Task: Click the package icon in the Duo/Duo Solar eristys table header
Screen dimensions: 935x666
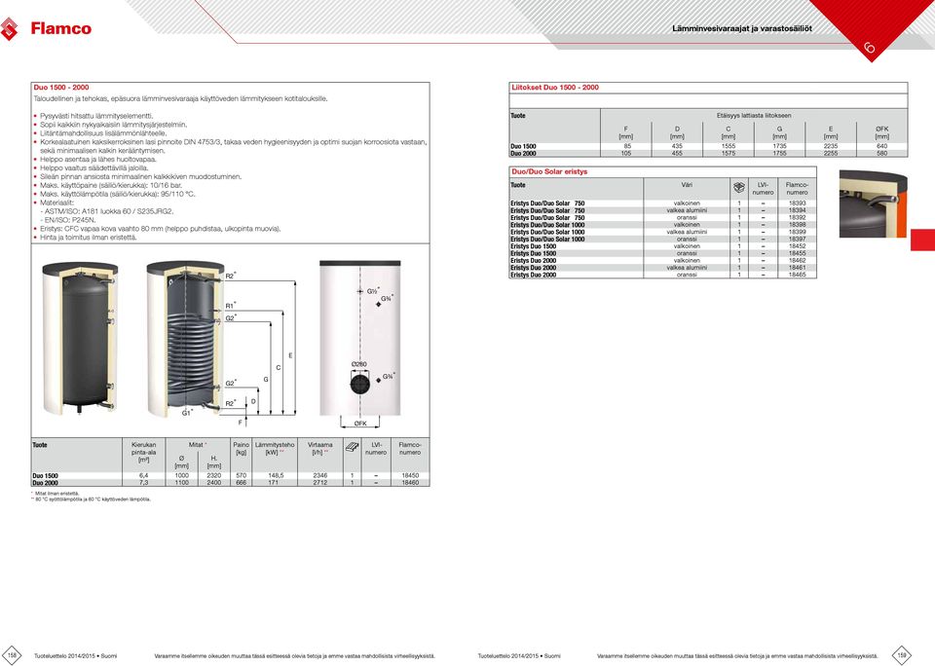Action: [739, 188]
